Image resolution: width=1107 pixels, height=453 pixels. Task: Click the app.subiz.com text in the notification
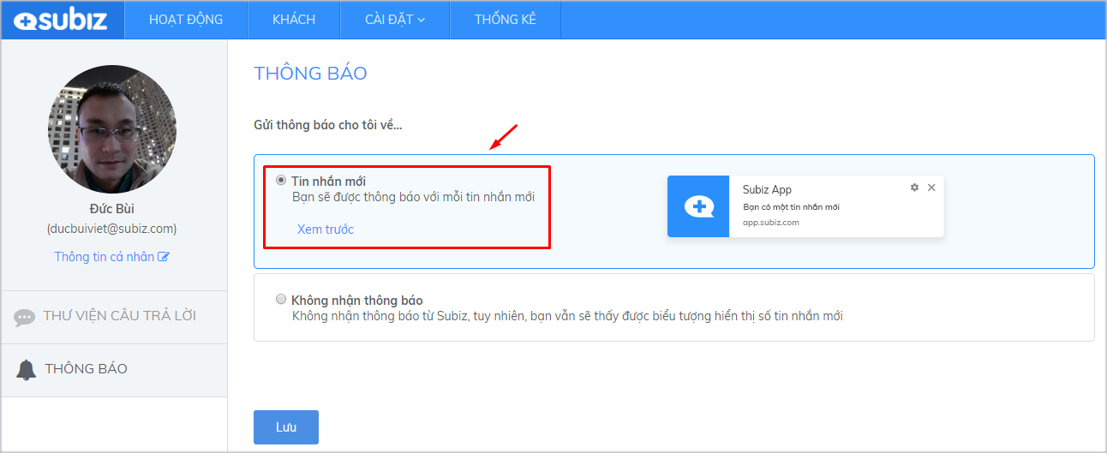771,222
